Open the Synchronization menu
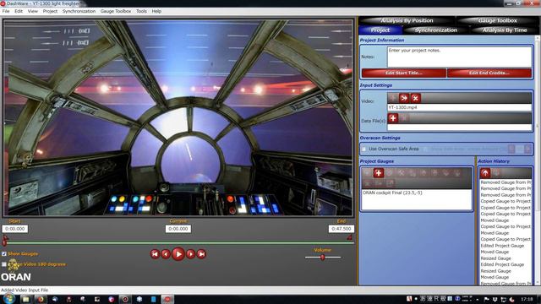Viewport: 541px width, 304px height. click(x=79, y=11)
